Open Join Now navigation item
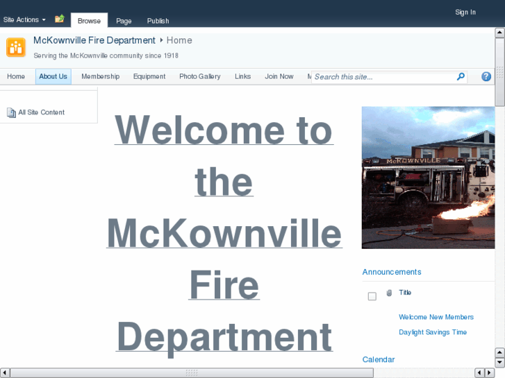The height and width of the screenshot is (378, 505). pos(279,76)
